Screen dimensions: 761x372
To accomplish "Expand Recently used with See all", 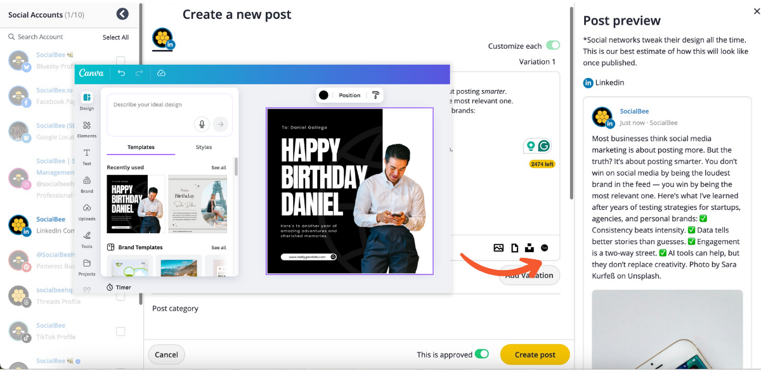I will tap(218, 168).
